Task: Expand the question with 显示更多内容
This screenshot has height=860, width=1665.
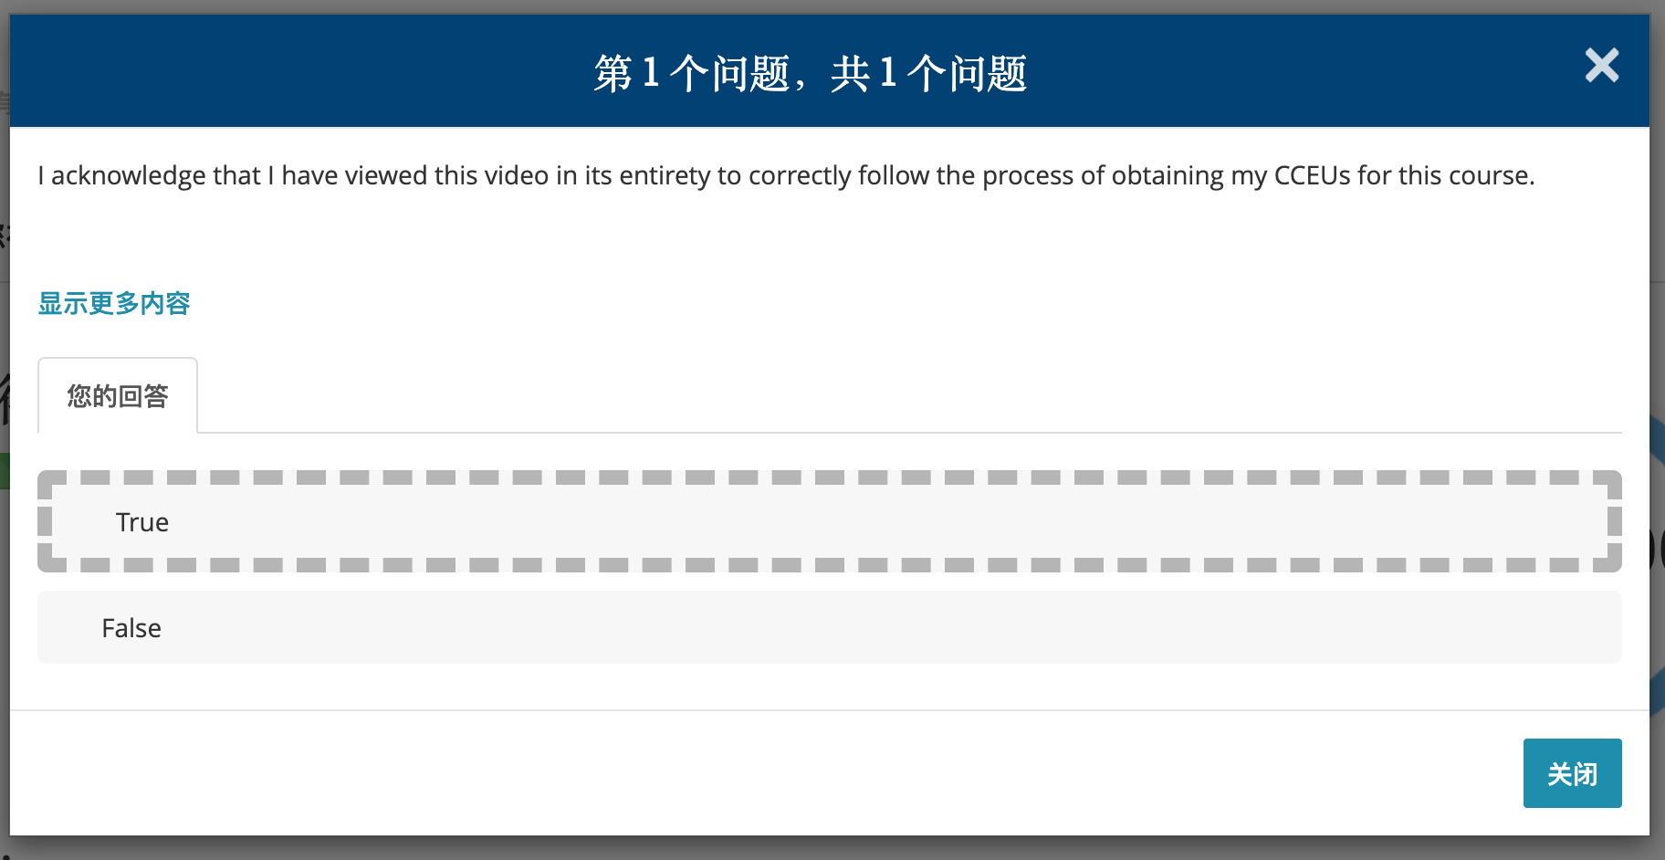Action: pyautogui.click(x=114, y=303)
